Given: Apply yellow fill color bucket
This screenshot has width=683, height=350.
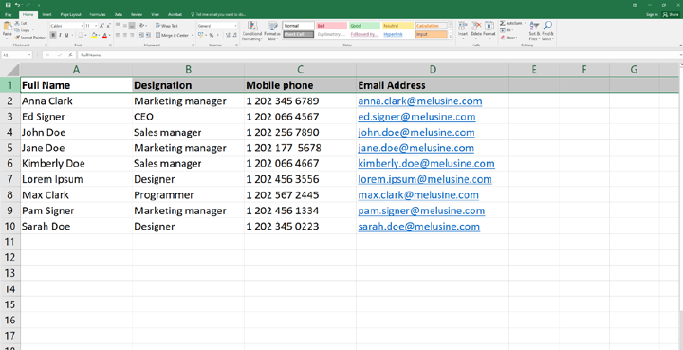Looking at the screenshot, I should (x=94, y=35).
